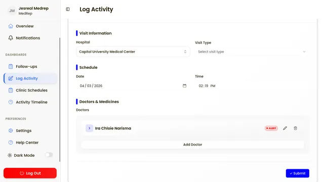The width and height of the screenshot is (324, 182).
Task: Click the Doctors & Medicines heading
Action: point(99,102)
